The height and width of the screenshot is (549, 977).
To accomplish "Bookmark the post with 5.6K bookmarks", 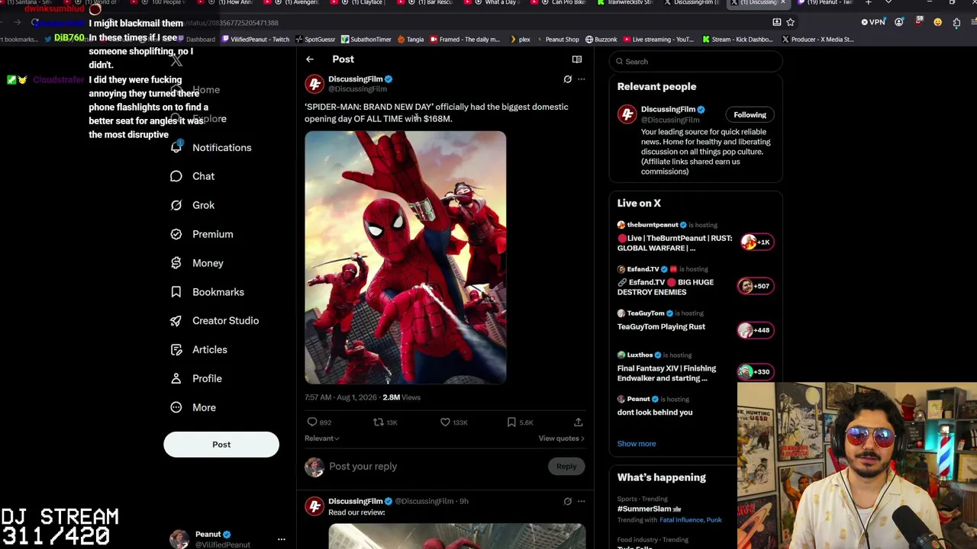I will [520, 422].
